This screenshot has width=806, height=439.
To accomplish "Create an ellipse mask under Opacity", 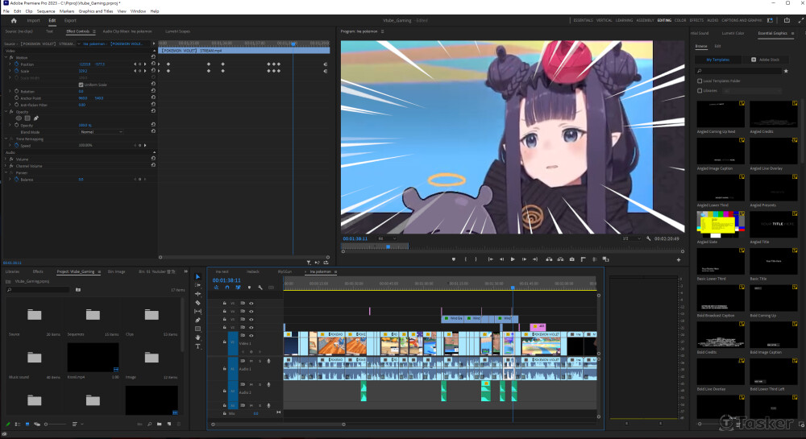I will point(19,118).
